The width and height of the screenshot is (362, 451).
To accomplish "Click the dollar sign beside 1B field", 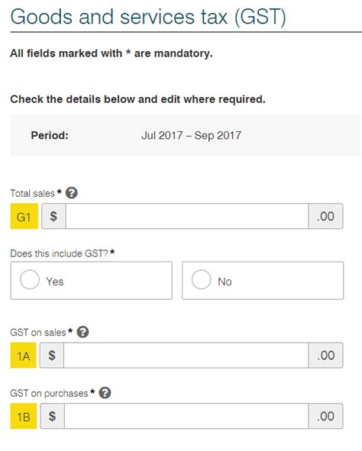I will [x=53, y=416].
